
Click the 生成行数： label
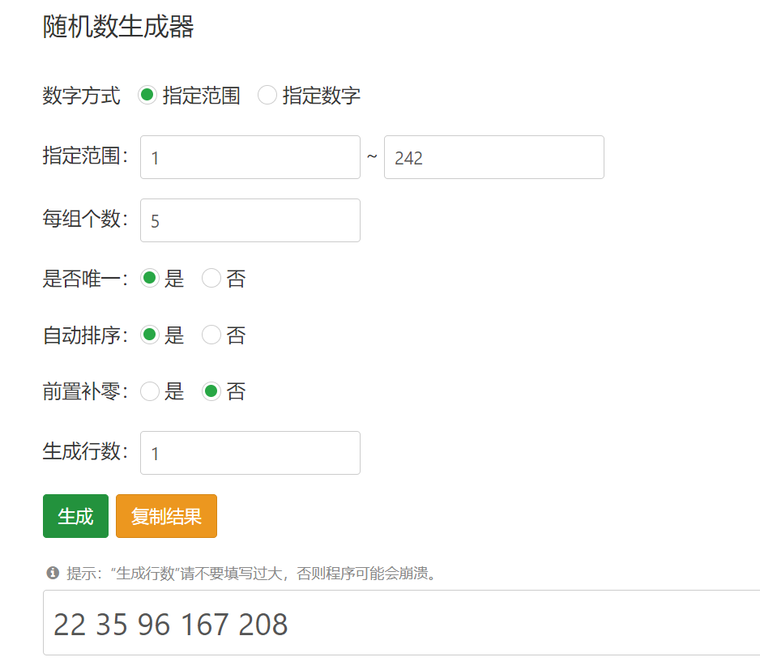tap(85, 451)
